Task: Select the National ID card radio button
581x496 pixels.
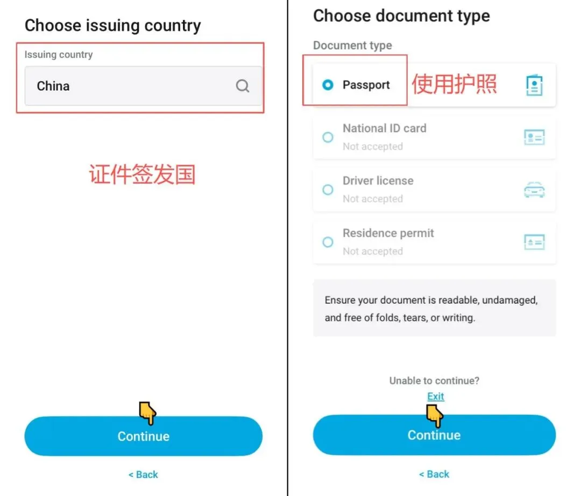Action: click(328, 137)
